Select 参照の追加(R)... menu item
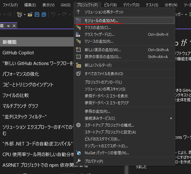 125,111
